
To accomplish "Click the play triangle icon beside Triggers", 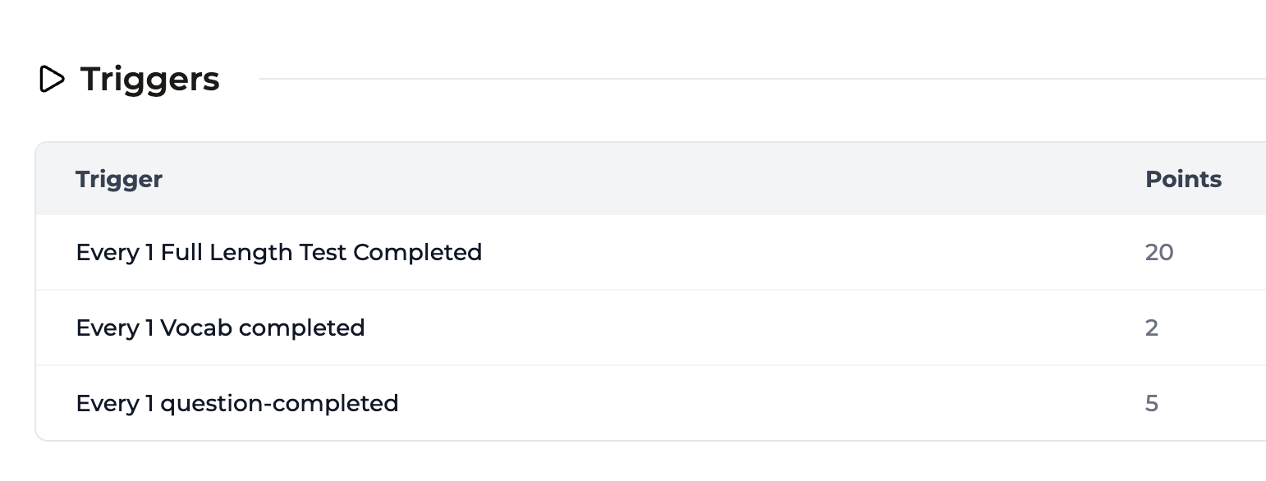I will click(x=53, y=80).
